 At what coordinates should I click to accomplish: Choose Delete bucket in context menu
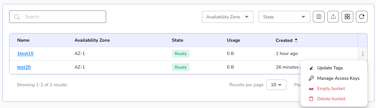pyautogui.click(x=331, y=99)
